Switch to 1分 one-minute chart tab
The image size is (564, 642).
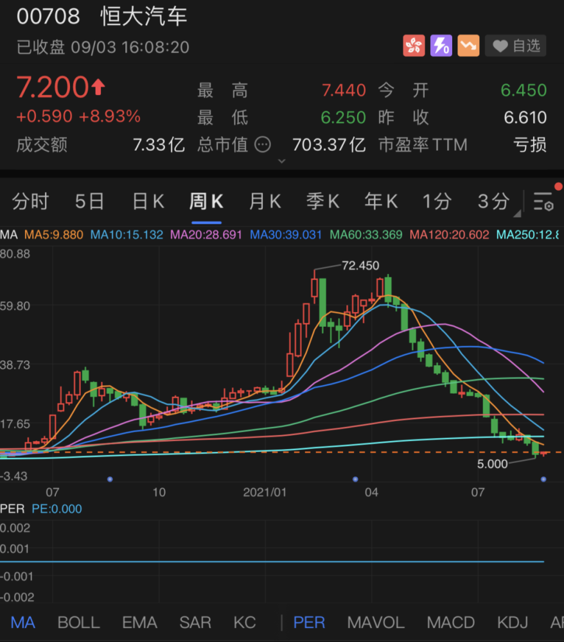click(437, 202)
